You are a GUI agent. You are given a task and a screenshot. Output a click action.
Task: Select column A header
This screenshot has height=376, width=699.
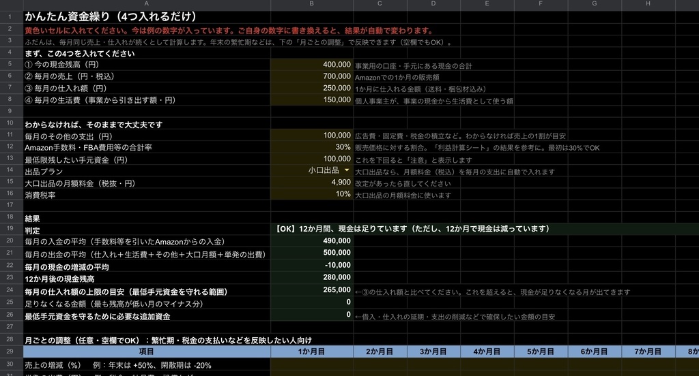click(x=147, y=3)
